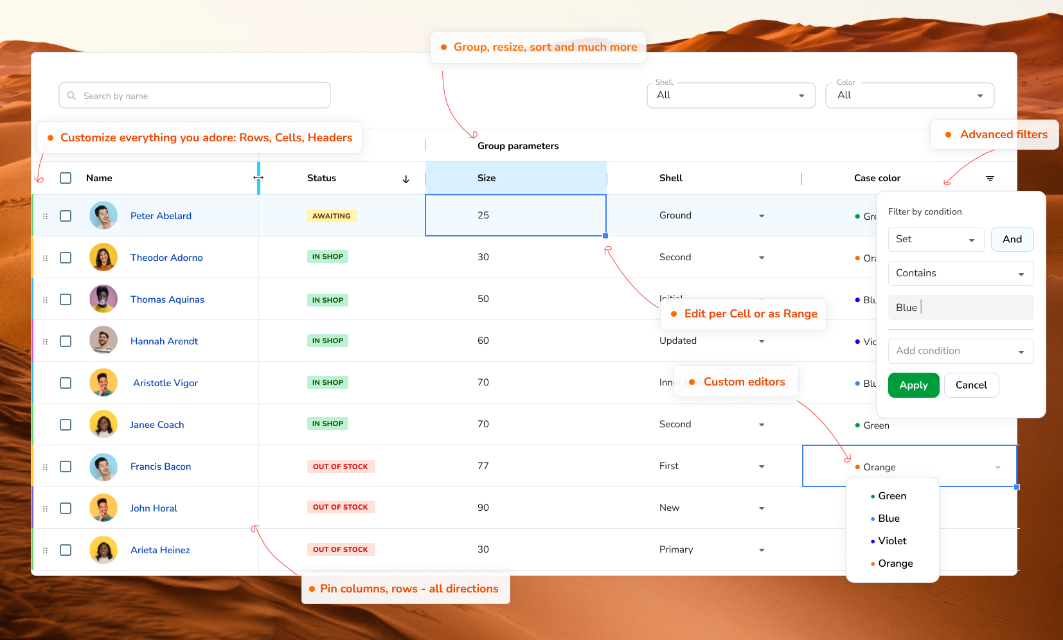The image size is (1063, 640).
Task: Apply the Blue contains filter condition
Action: click(913, 385)
